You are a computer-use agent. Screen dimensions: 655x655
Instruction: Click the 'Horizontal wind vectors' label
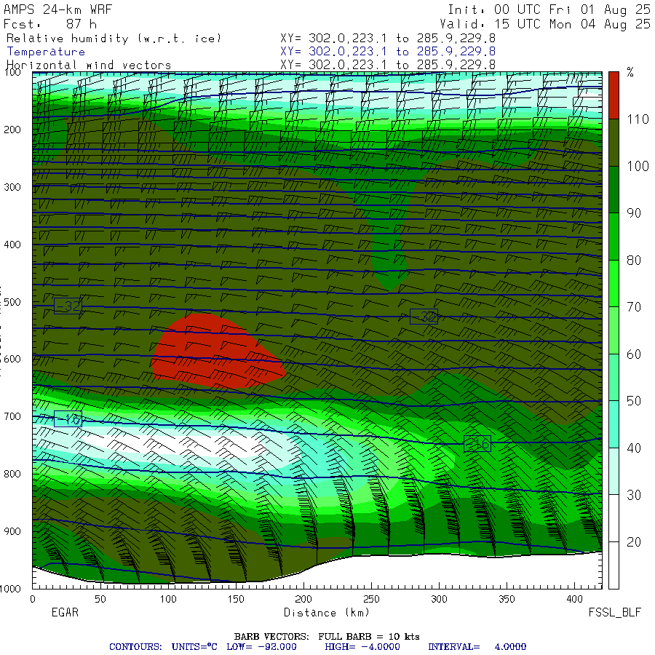tap(89, 65)
